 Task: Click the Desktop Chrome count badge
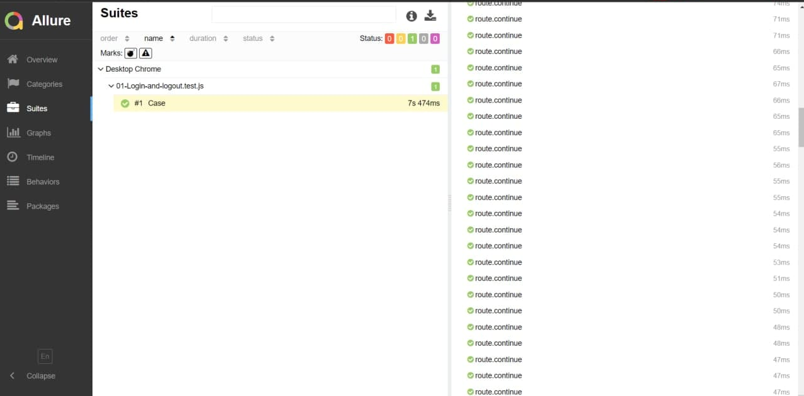pos(435,69)
